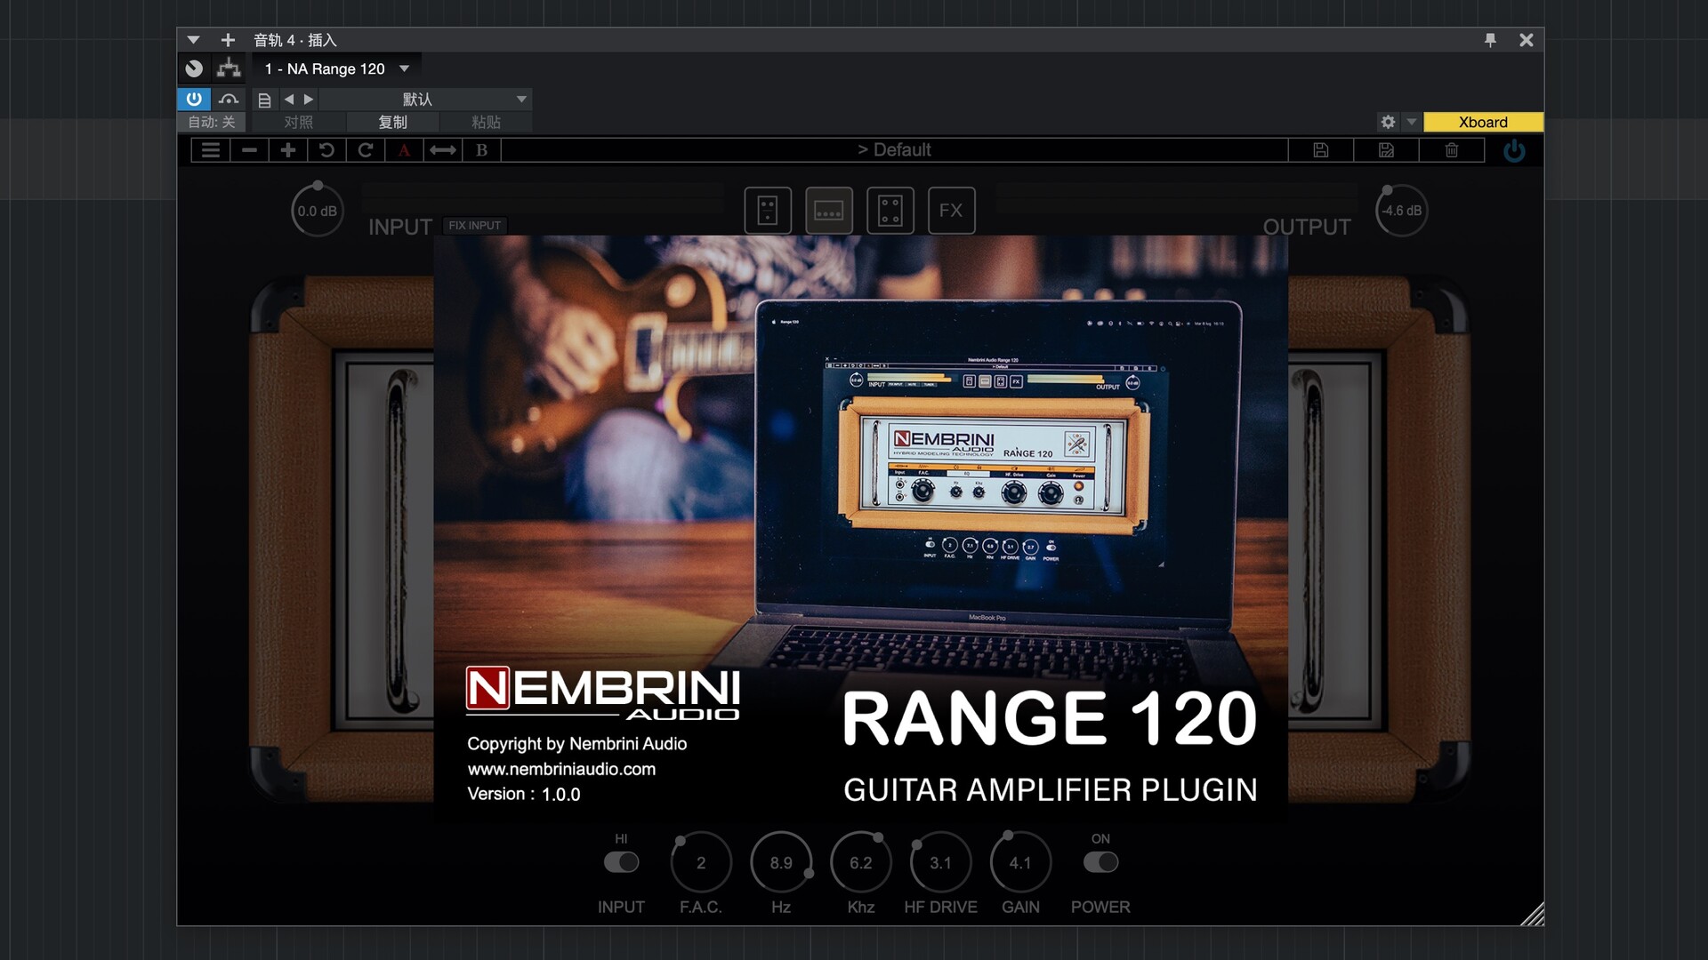The image size is (1708, 960).
Task: Click the save-as preset floppy icon
Action: tap(1386, 150)
